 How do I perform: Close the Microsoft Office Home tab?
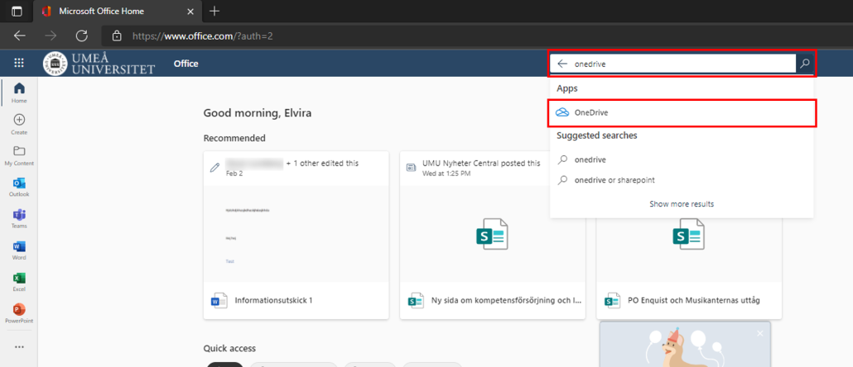click(190, 12)
